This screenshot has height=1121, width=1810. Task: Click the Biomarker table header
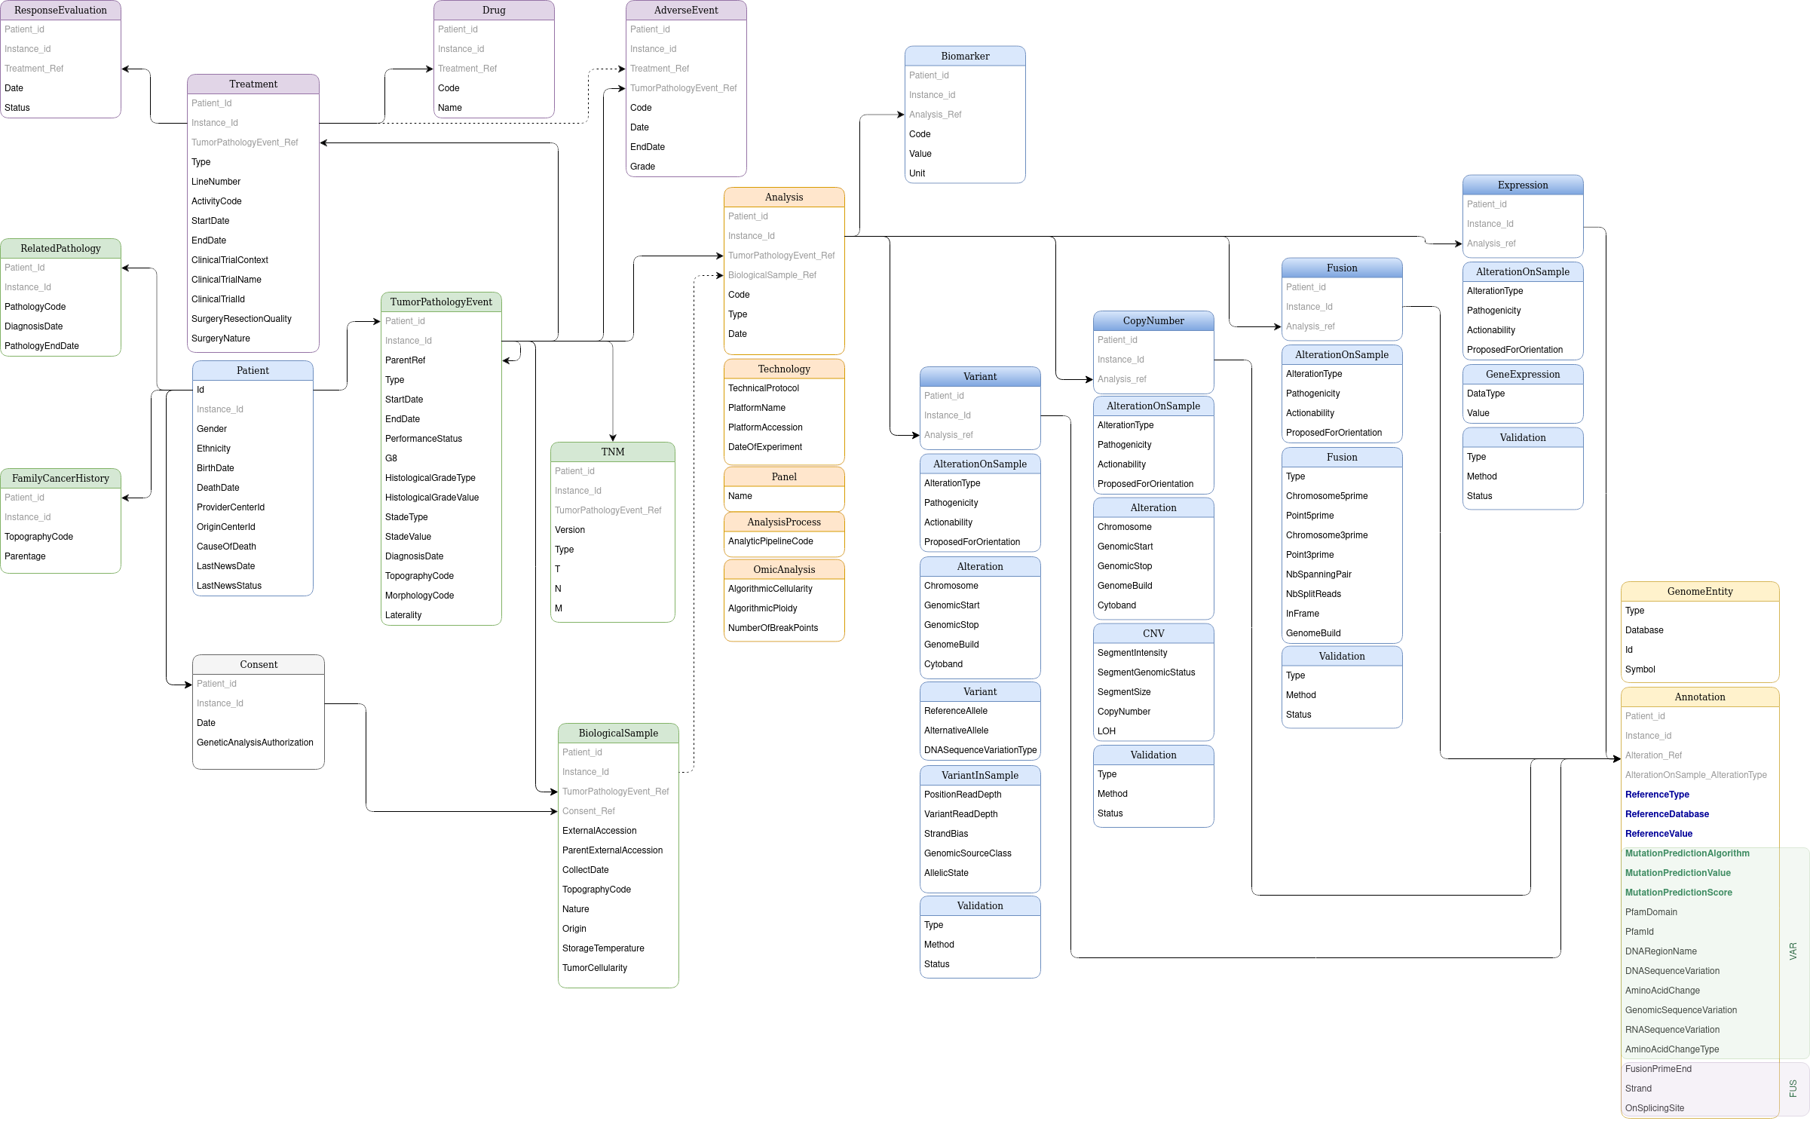(x=965, y=56)
